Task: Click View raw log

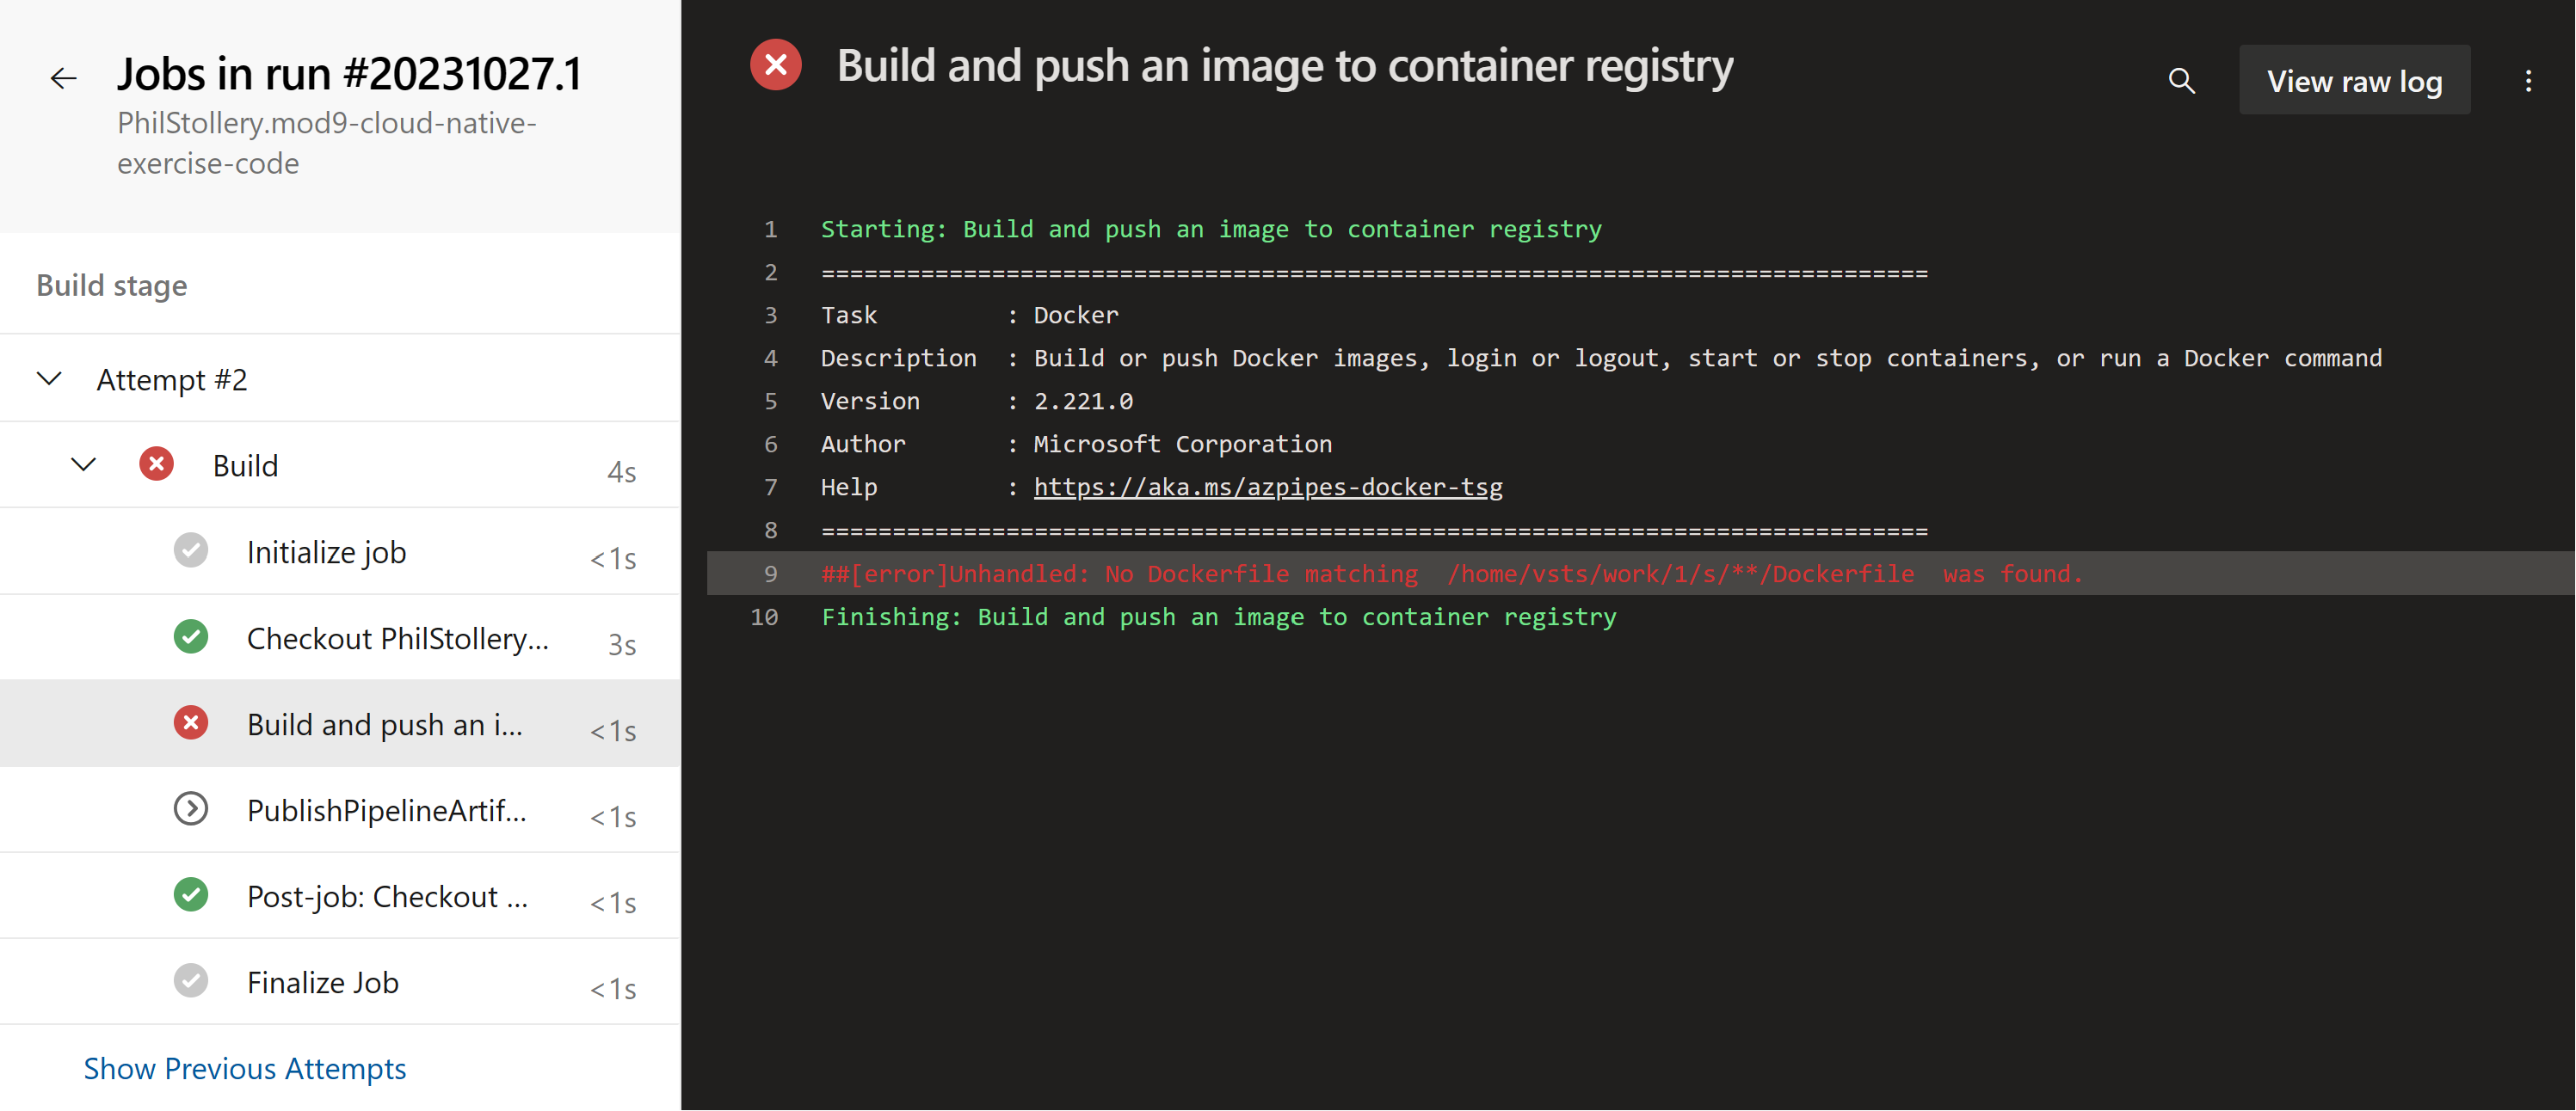Action: 2354,81
